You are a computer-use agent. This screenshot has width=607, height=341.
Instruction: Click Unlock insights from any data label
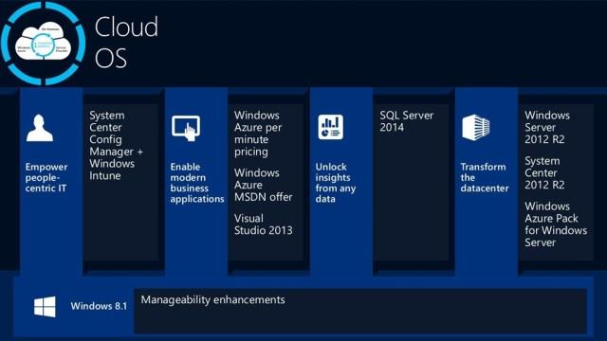click(x=335, y=183)
